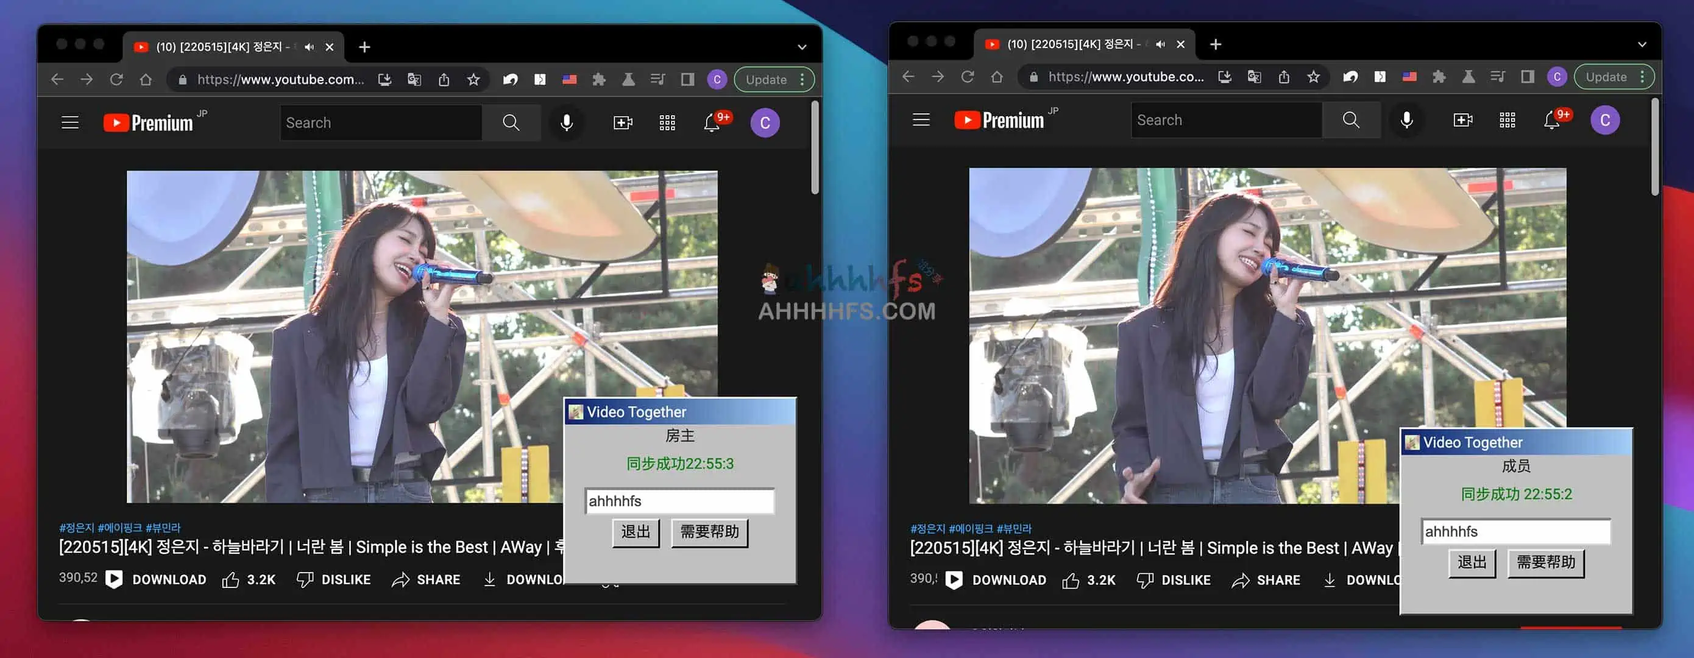Screen dimensions: 1694x658
Task: Click 需要帮助 in the Video Together panel
Action: pyautogui.click(x=709, y=532)
